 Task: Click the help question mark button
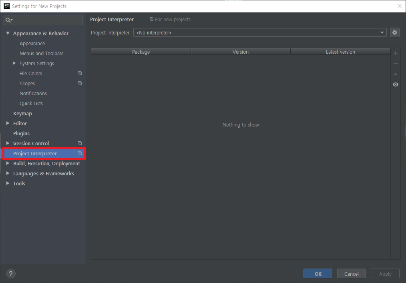(11, 273)
